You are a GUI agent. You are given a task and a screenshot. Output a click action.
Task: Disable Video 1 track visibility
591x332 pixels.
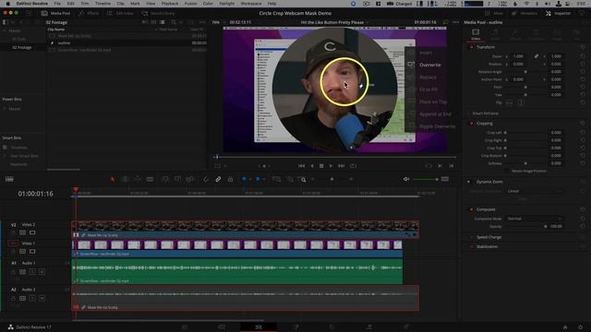32,252
